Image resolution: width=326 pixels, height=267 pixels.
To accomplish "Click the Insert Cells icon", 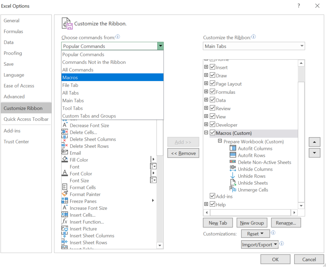I will click(65, 215).
